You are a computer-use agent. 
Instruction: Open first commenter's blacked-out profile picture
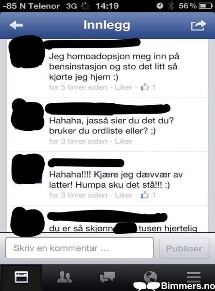coord(26,51)
